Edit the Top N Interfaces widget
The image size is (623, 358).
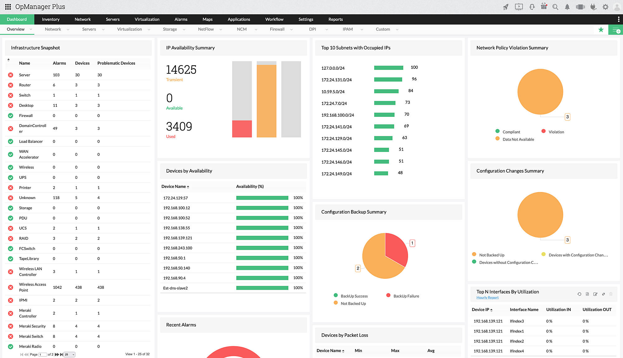[595, 294]
